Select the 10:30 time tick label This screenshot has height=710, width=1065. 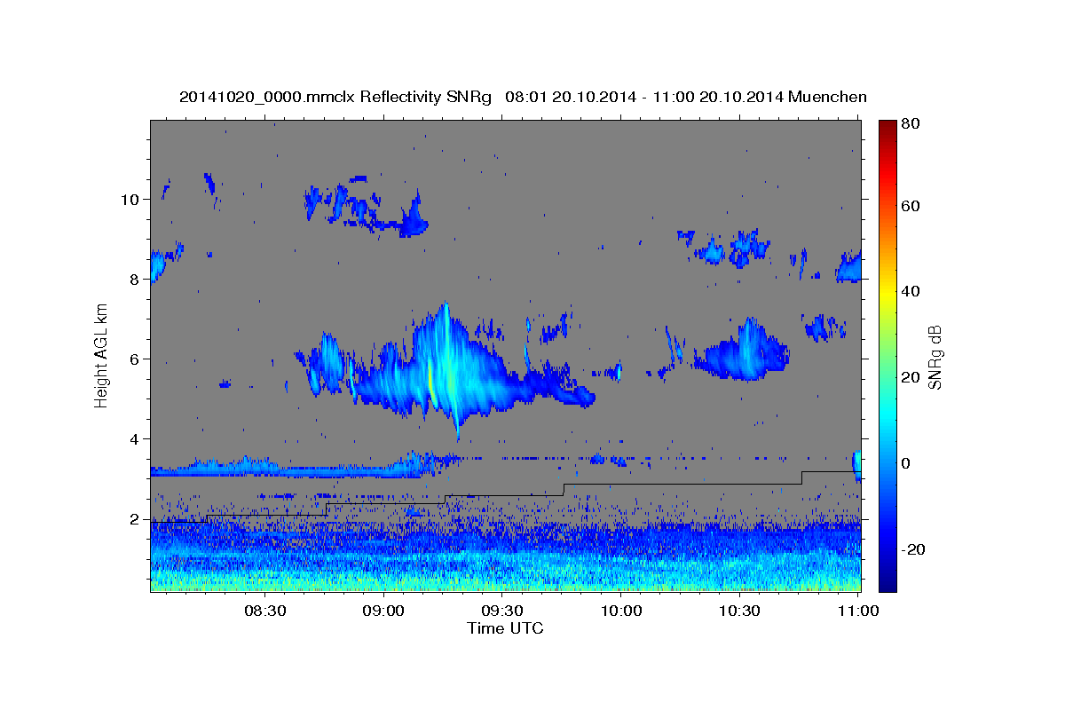[739, 611]
